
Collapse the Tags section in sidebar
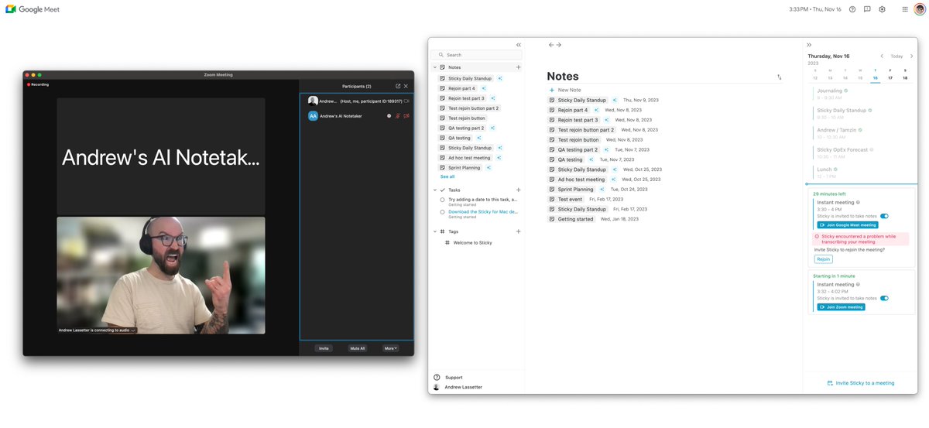click(434, 231)
